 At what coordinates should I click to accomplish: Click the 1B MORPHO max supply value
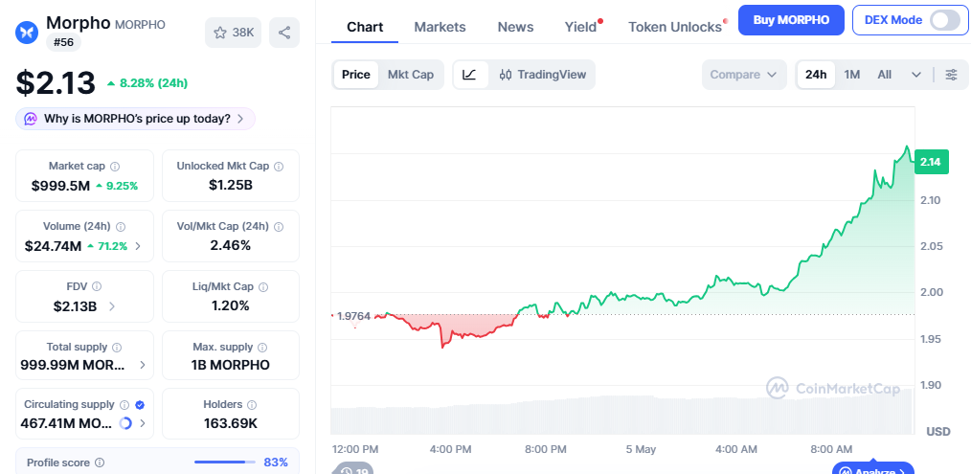point(231,365)
